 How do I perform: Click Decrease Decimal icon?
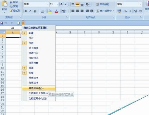point(140,11)
